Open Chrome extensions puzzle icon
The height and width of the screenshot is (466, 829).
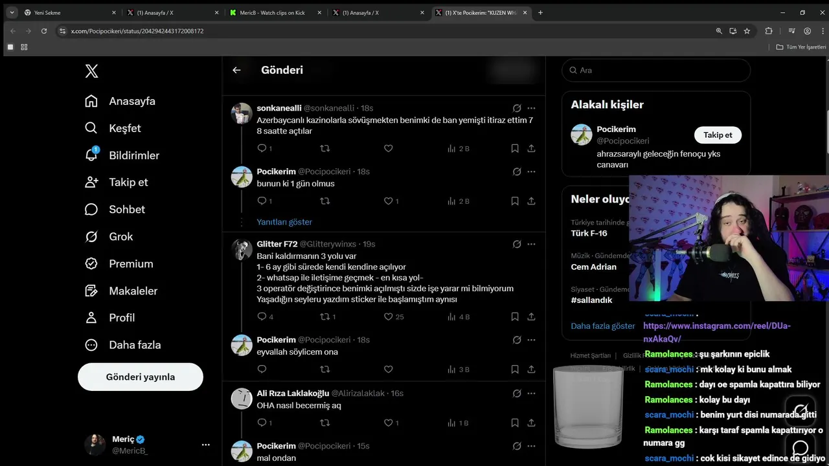coord(769,30)
